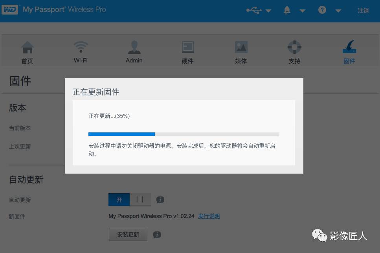
Task: Open the USB connection icon
Action: click(x=254, y=10)
